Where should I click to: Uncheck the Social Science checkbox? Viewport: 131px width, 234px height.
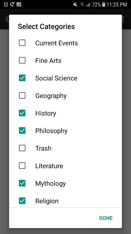tap(22, 78)
